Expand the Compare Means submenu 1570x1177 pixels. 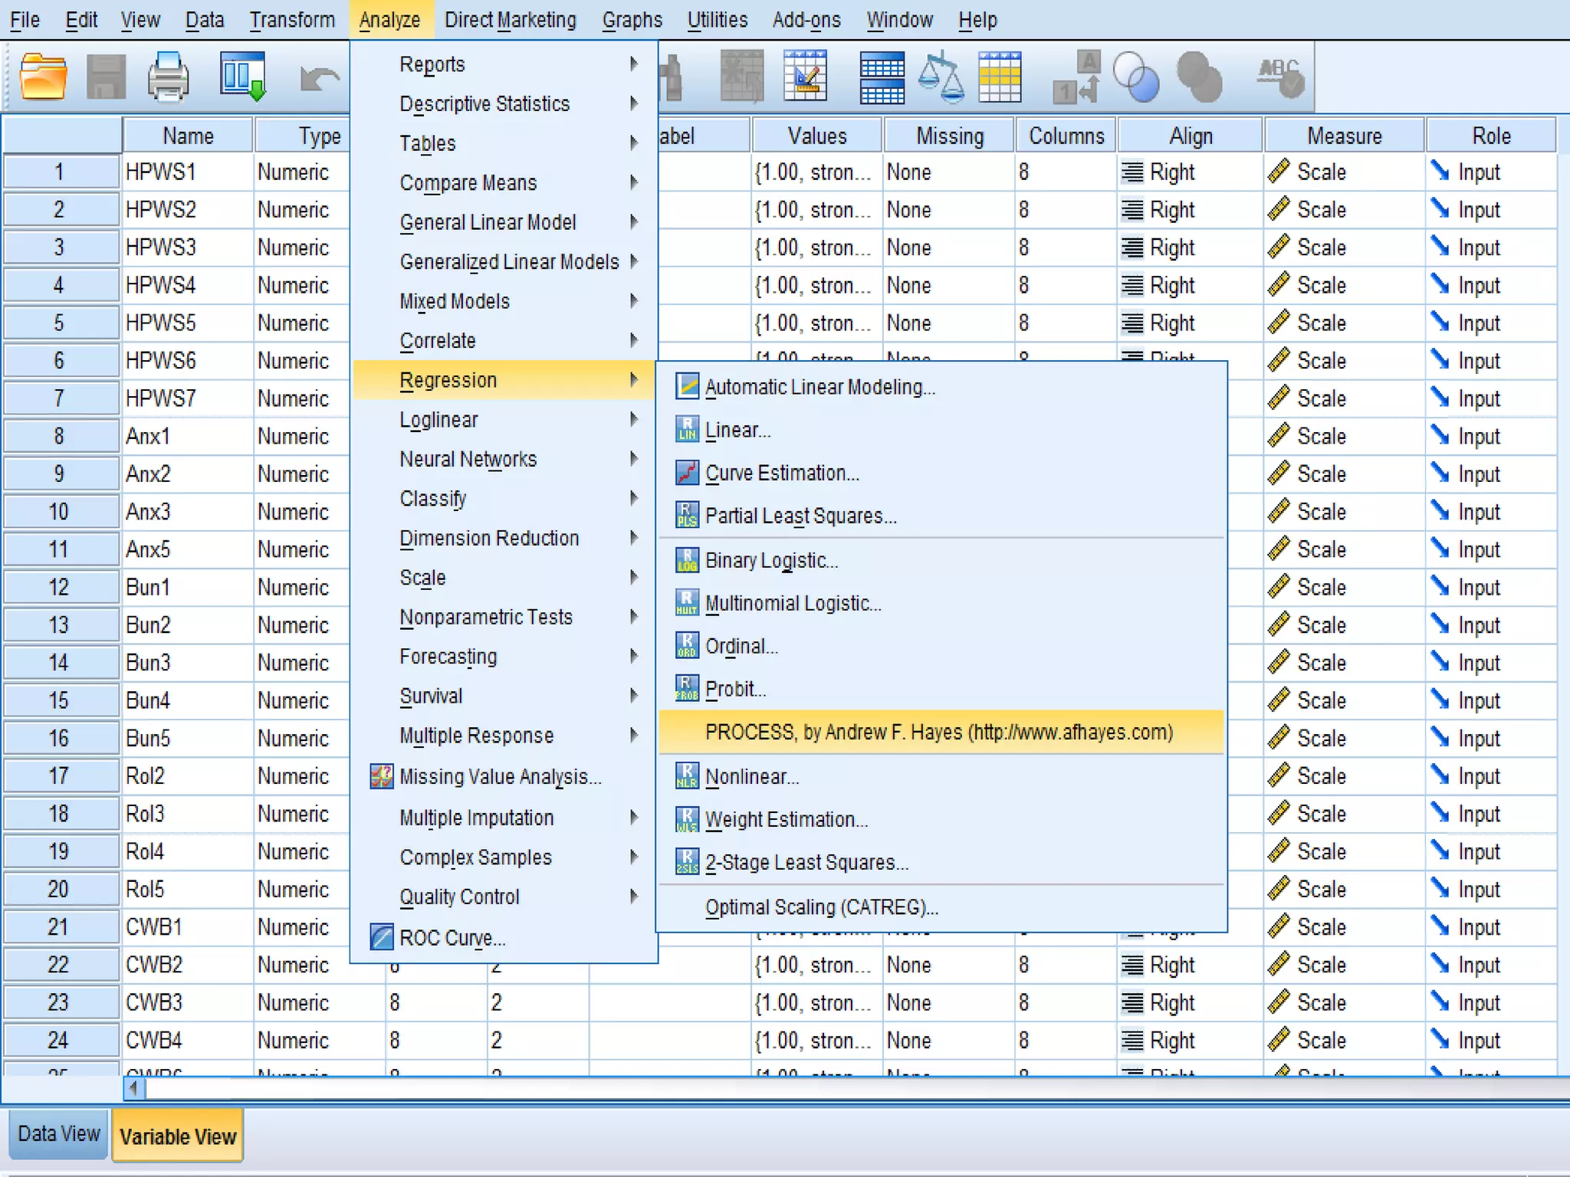[468, 183]
